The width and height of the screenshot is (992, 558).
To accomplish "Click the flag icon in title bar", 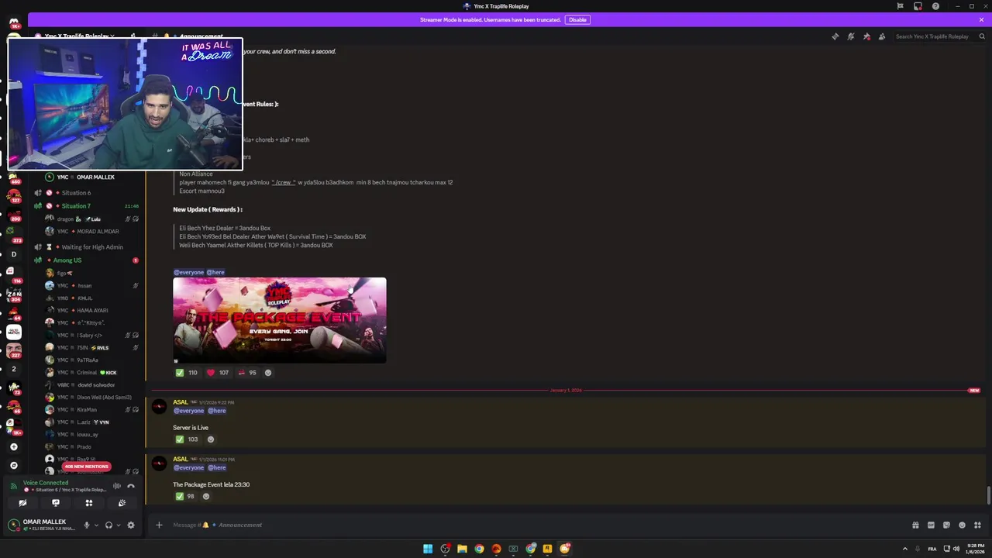I will point(900,6).
